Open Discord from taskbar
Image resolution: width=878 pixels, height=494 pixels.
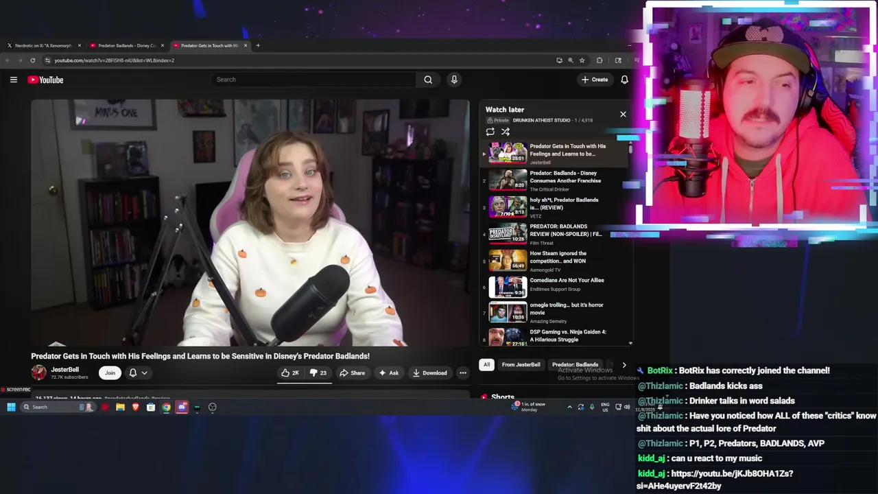(182, 407)
